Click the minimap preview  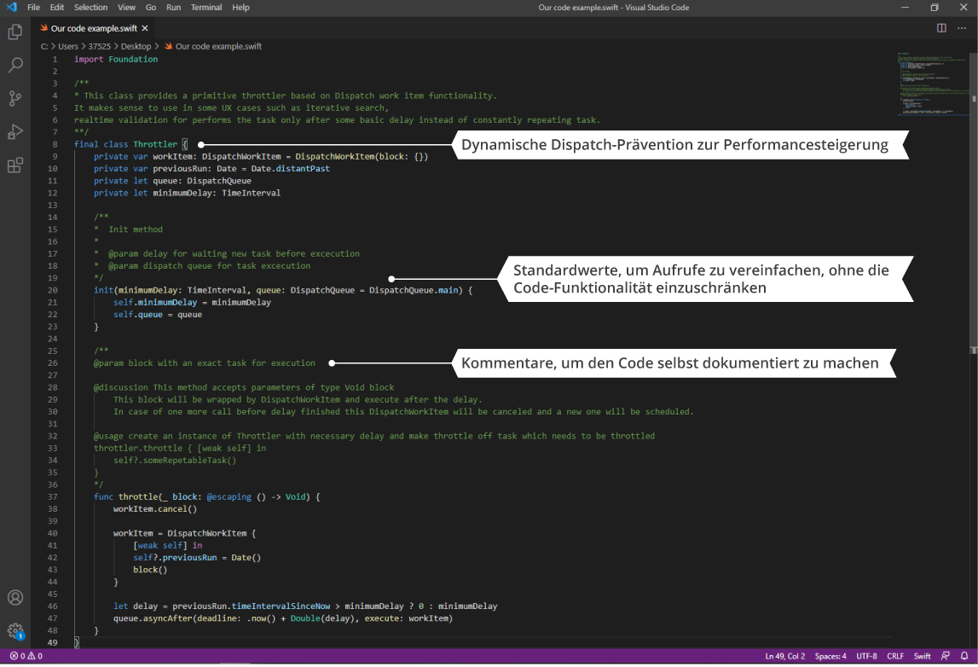pyautogui.click(x=931, y=84)
